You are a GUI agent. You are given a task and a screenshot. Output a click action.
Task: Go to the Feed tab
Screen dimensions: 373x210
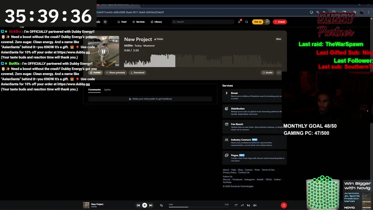122,22
